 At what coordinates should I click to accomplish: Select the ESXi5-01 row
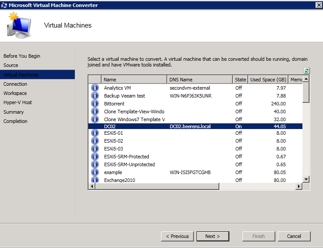pos(195,133)
